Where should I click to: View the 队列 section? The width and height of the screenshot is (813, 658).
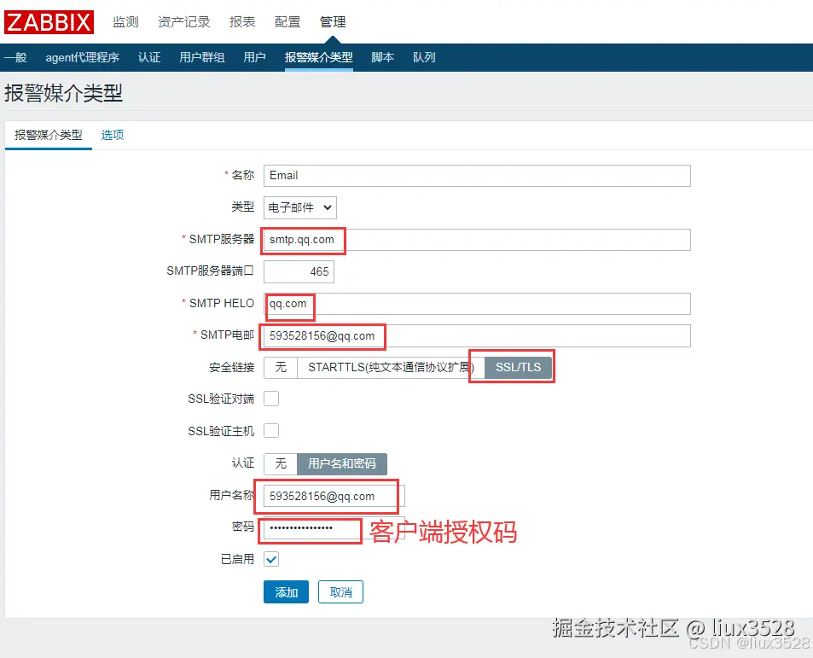pos(424,58)
